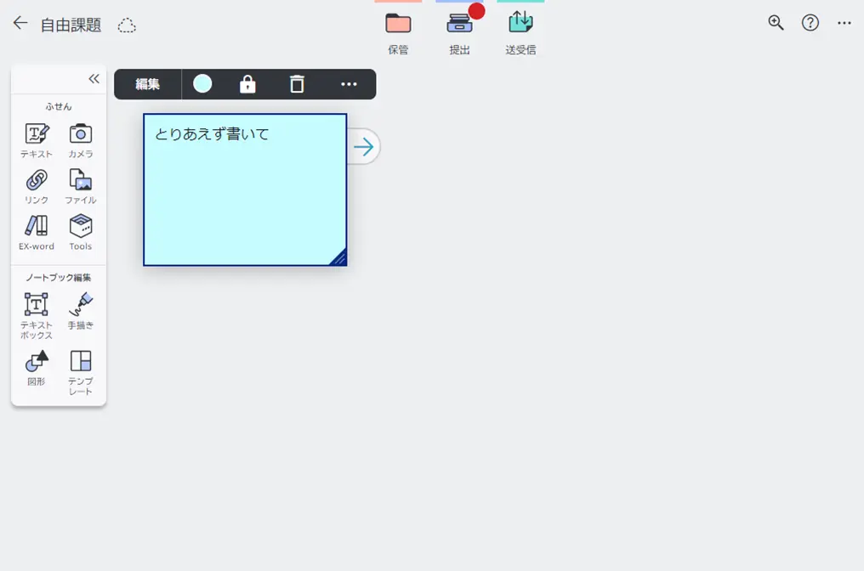Image resolution: width=864 pixels, height=571 pixels.
Task: Open the sticky note's more options menu
Action: click(349, 84)
